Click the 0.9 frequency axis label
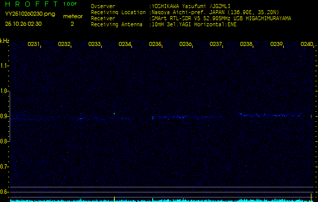 click(5, 116)
